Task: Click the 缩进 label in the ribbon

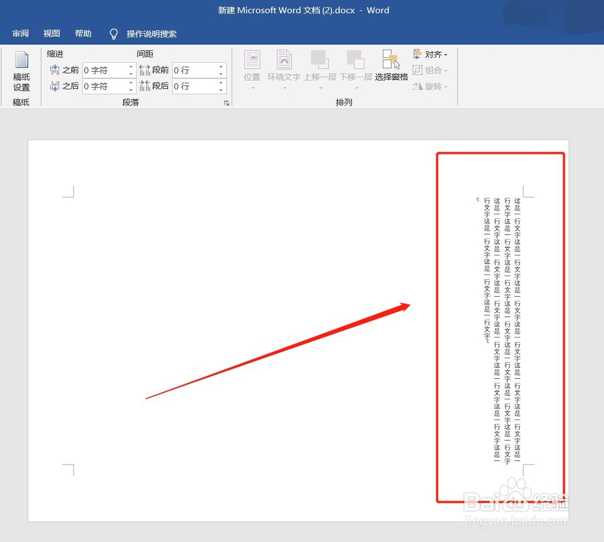Action: (x=55, y=54)
